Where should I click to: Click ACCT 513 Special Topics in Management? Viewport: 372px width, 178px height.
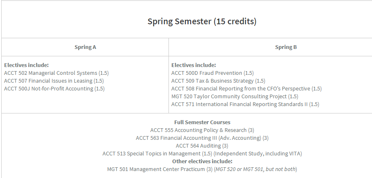[202, 153]
